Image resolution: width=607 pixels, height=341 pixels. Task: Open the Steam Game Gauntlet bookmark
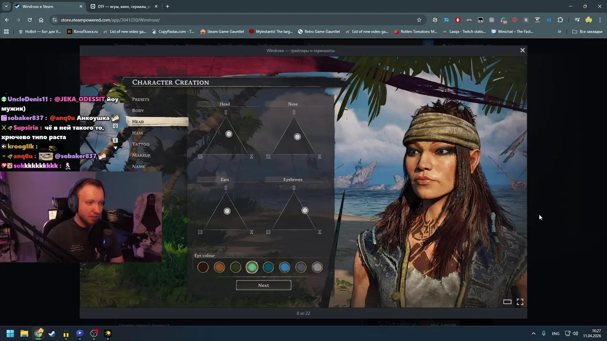click(222, 32)
